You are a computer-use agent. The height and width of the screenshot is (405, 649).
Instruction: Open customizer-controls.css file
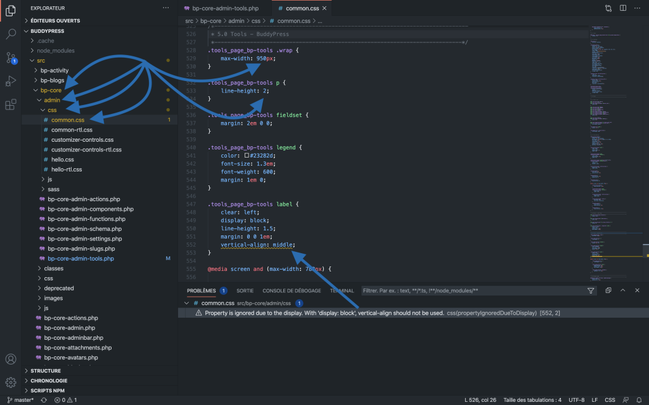pyautogui.click(x=82, y=140)
